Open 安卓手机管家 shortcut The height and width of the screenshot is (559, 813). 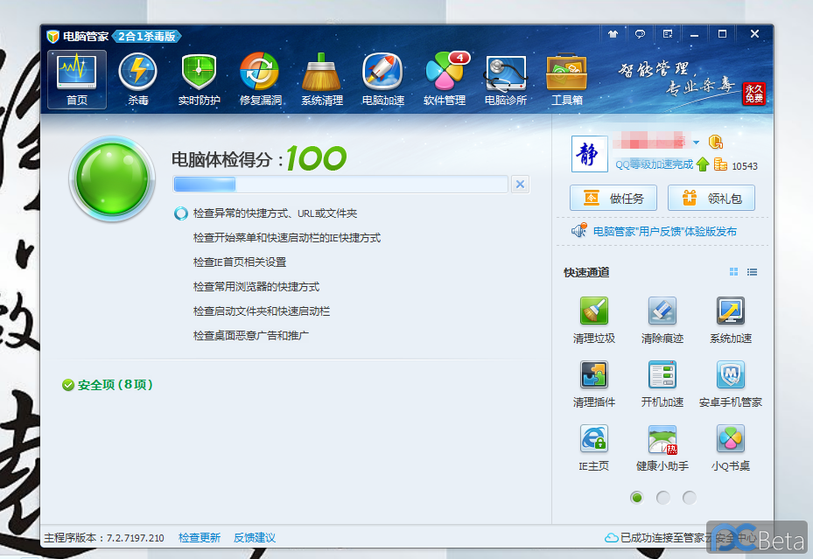(x=731, y=384)
